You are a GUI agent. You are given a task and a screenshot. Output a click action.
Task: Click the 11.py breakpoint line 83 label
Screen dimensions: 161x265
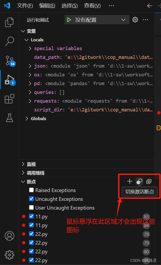(x=41, y=216)
